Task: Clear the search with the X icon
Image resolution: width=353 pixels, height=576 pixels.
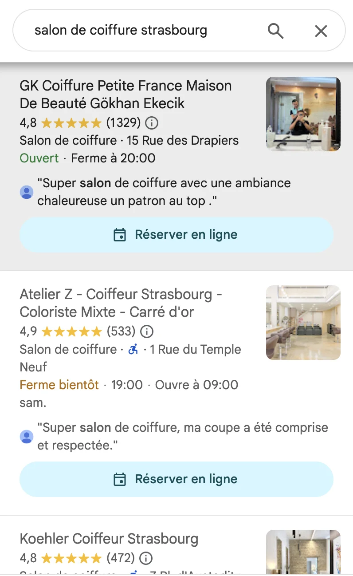Action: tap(321, 31)
